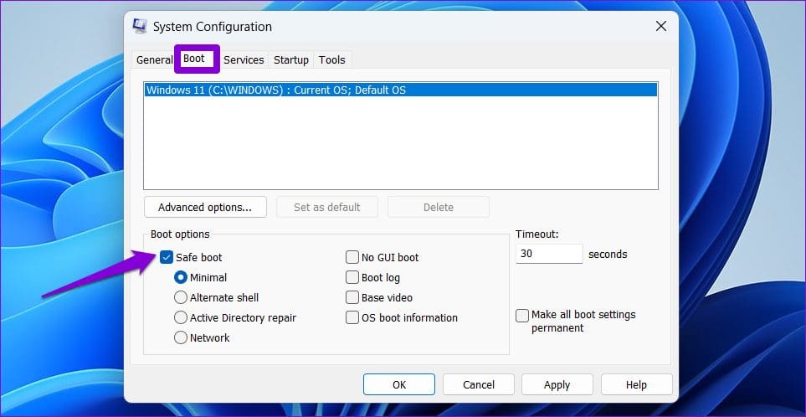Open Advanced options

click(205, 207)
